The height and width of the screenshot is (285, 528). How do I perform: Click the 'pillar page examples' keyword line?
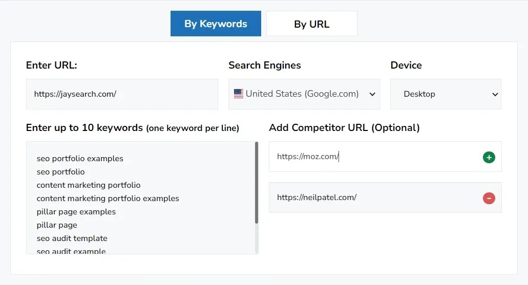click(76, 212)
